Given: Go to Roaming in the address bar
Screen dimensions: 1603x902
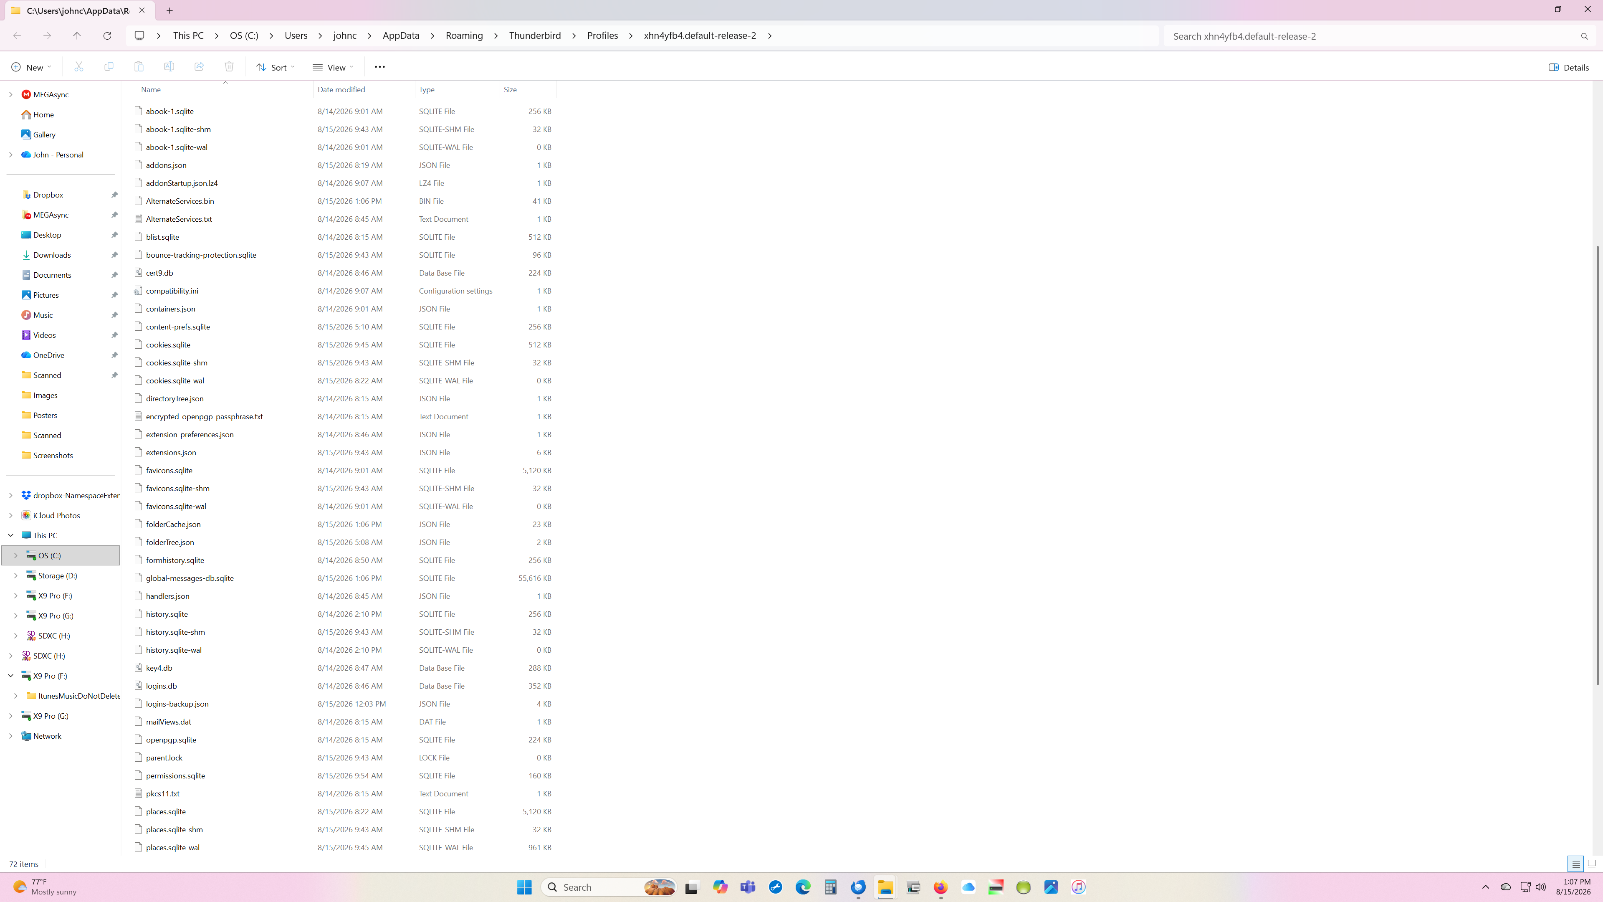Looking at the screenshot, I should coord(464,35).
